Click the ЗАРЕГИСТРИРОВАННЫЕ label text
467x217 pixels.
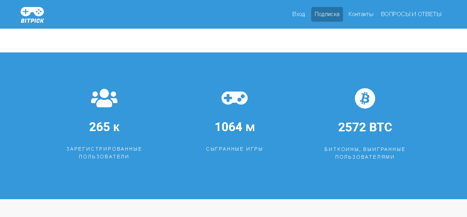[x=104, y=149]
